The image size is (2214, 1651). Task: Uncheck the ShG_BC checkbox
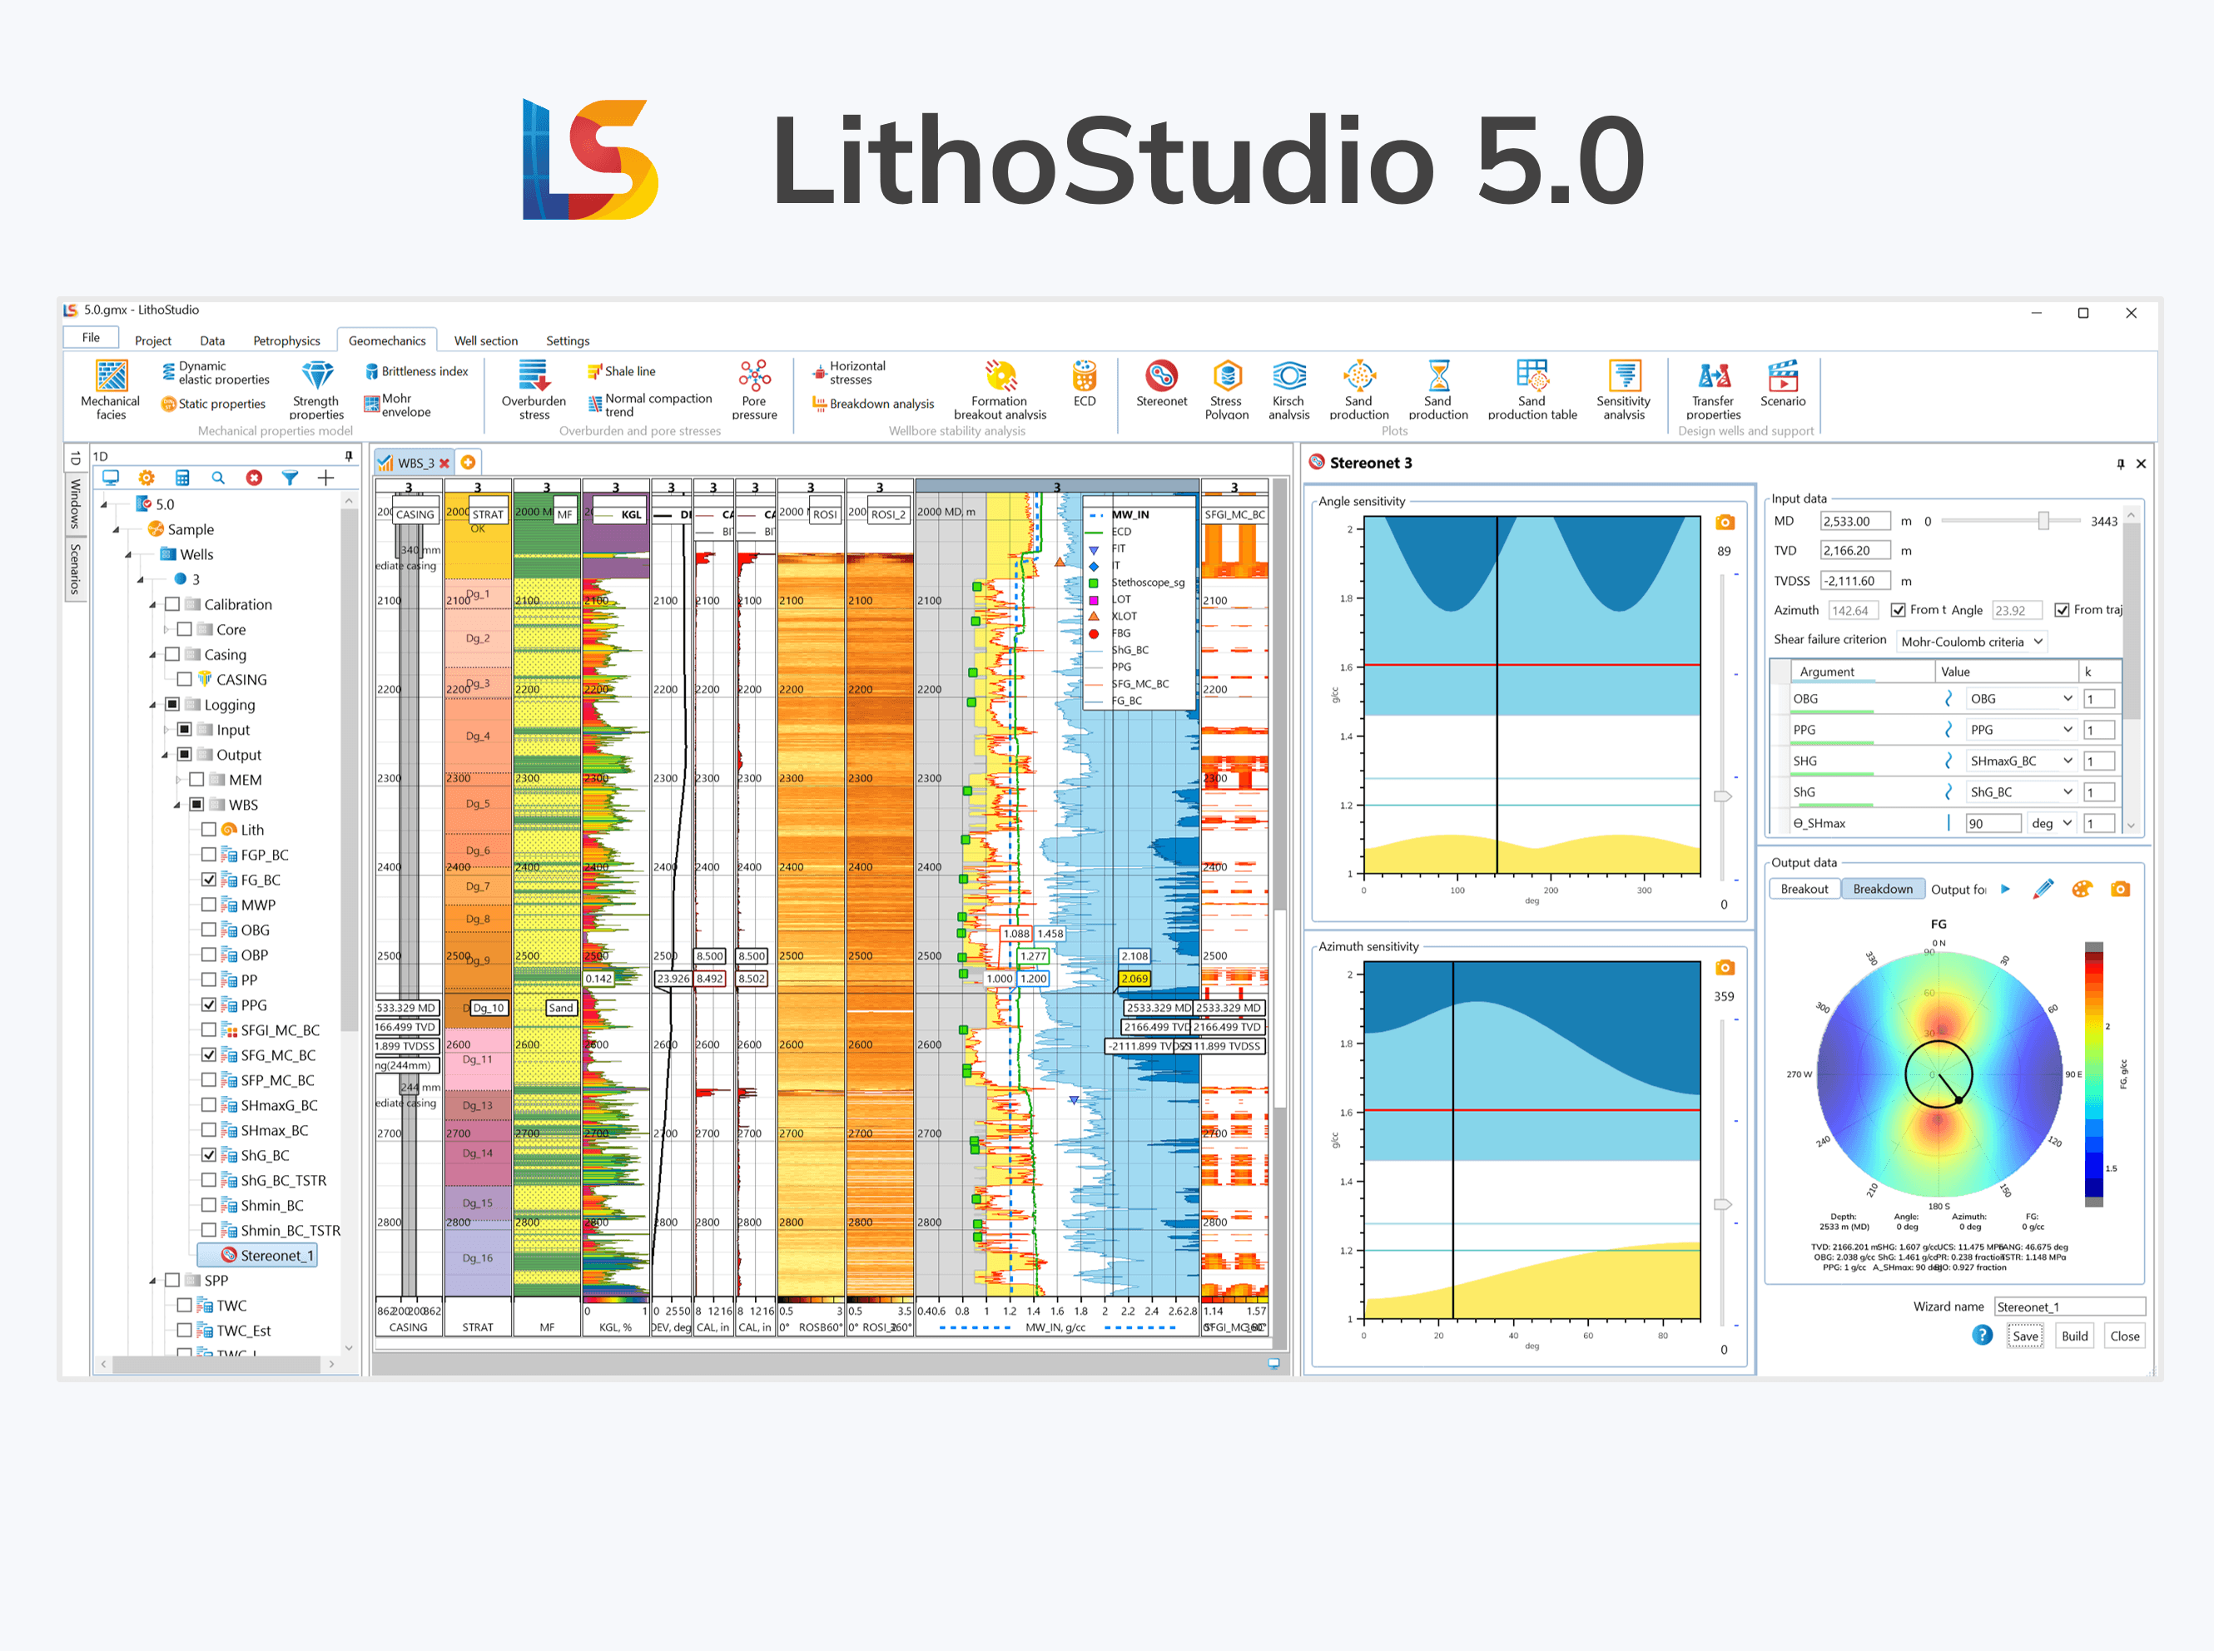coord(209,1155)
